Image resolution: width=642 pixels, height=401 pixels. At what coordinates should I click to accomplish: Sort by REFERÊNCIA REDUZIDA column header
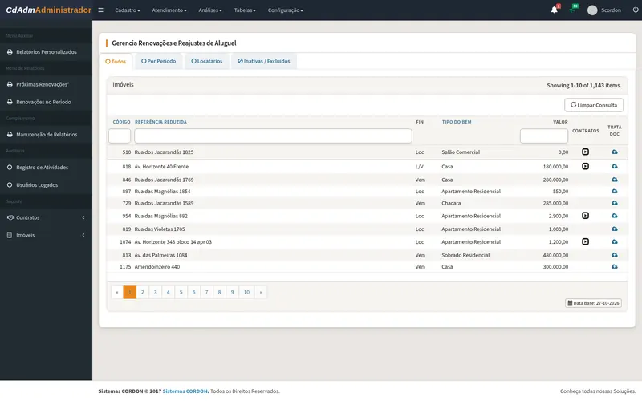tap(160, 122)
